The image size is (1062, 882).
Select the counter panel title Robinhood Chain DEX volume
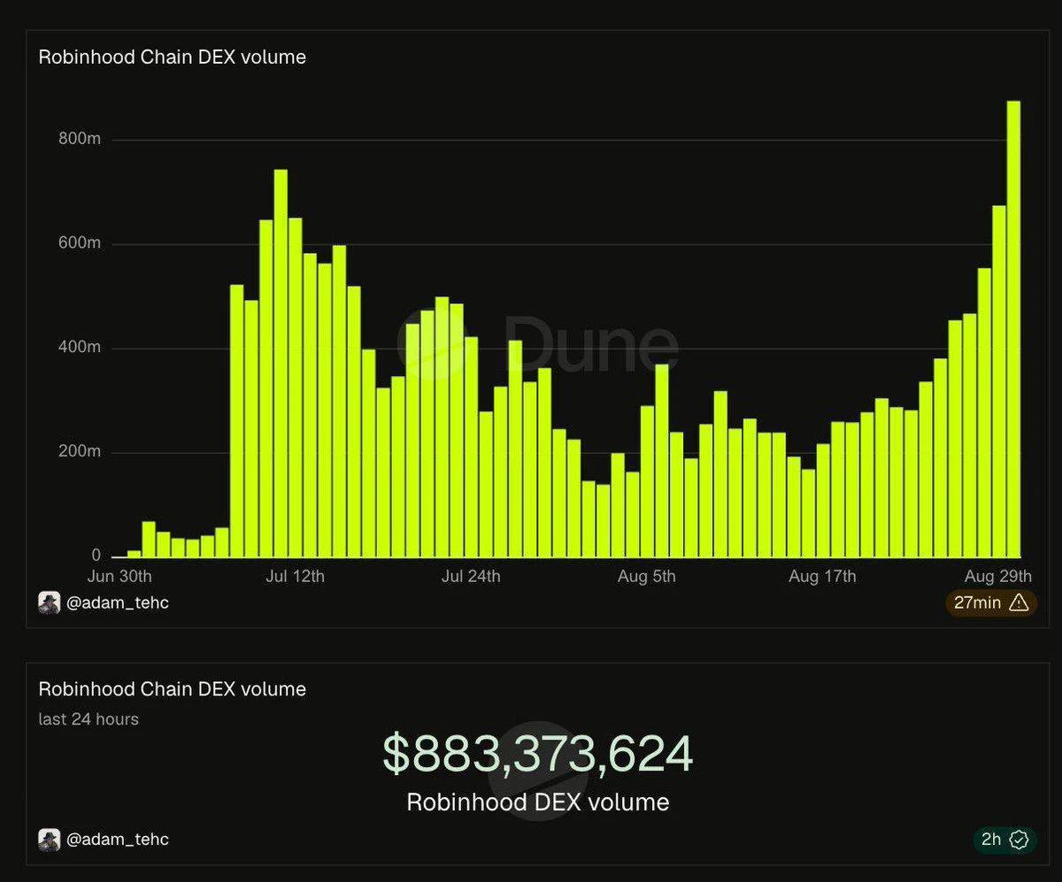pos(173,689)
